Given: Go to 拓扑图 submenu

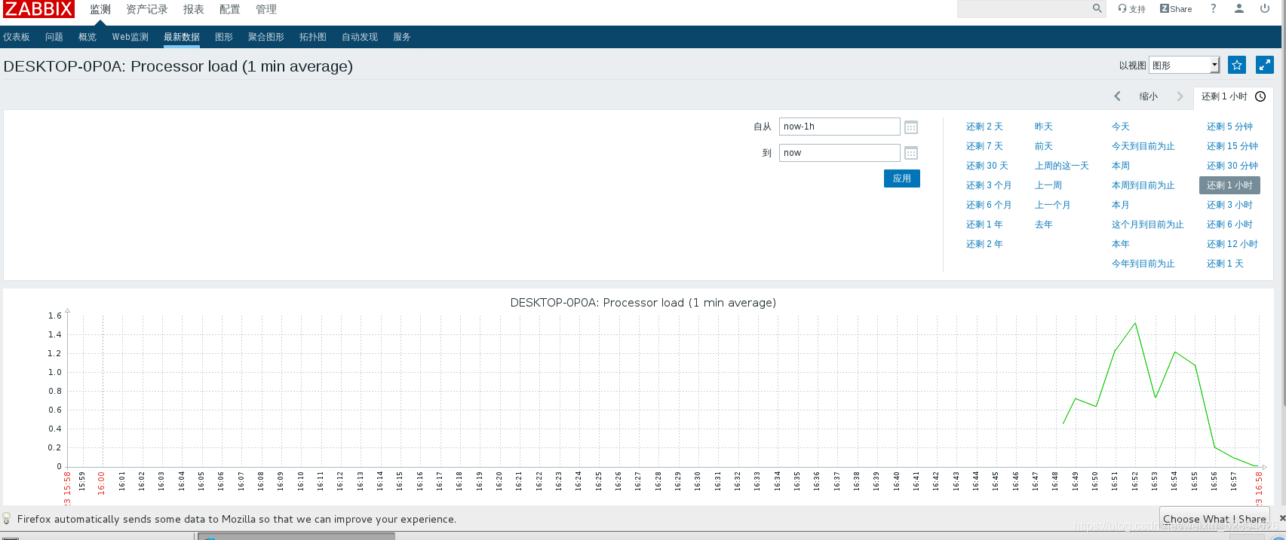Looking at the screenshot, I should [x=313, y=37].
